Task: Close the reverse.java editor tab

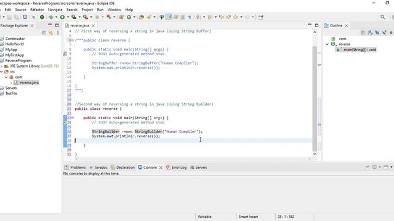Action: point(93,26)
